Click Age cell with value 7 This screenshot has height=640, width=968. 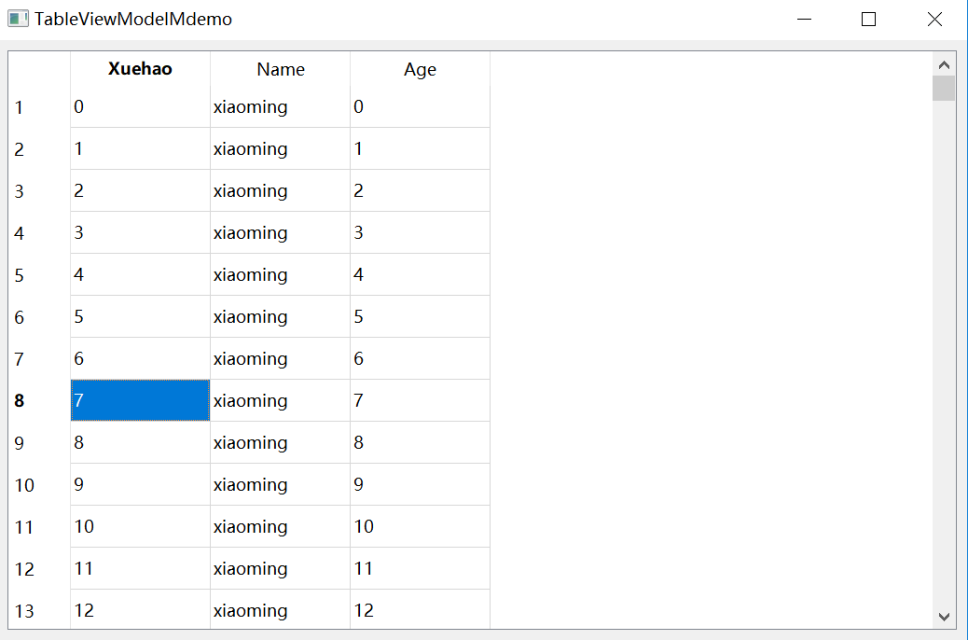pyautogui.click(x=420, y=401)
